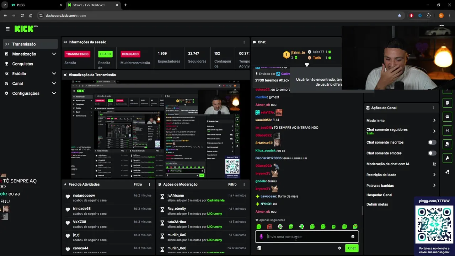The image size is (455, 256).
Task: Open chat settings gear icon
Action: [x=339, y=248]
